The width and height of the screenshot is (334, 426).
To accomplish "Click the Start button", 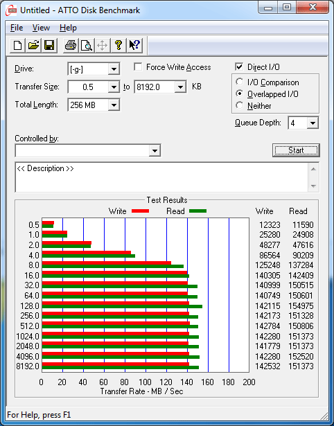I will (x=296, y=150).
